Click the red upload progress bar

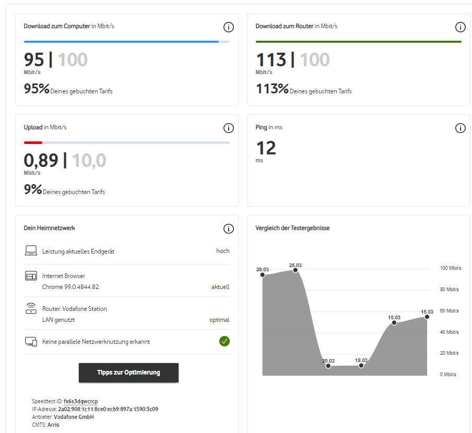(33, 142)
